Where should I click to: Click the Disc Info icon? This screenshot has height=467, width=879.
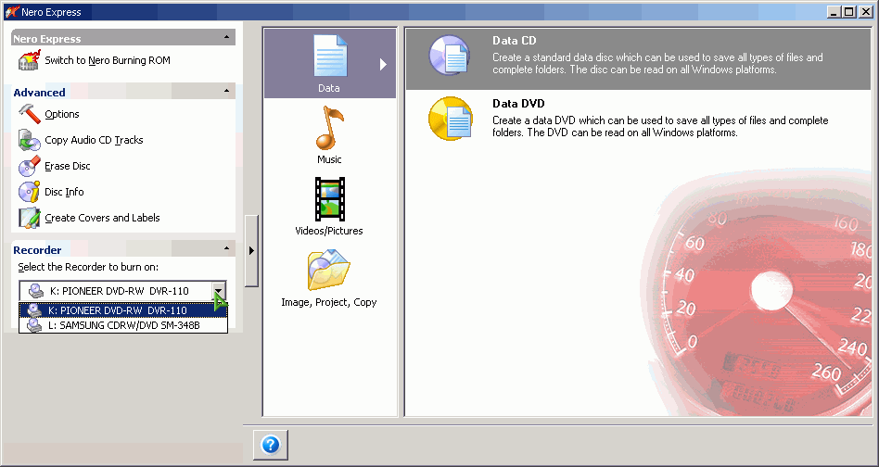click(29, 192)
